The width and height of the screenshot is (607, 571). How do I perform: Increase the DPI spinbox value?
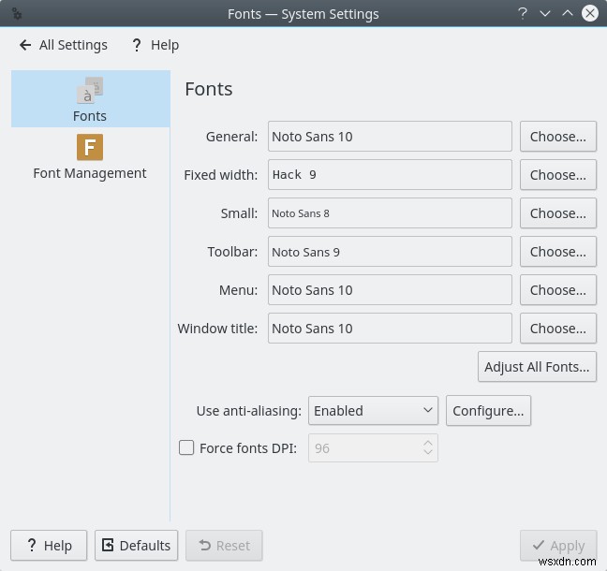point(428,442)
